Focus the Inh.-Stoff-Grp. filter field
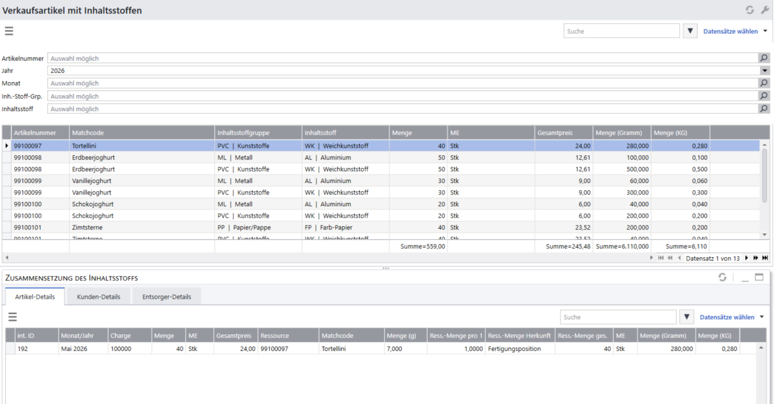The width and height of the screenshot is (775, 404). pos(403,96)
